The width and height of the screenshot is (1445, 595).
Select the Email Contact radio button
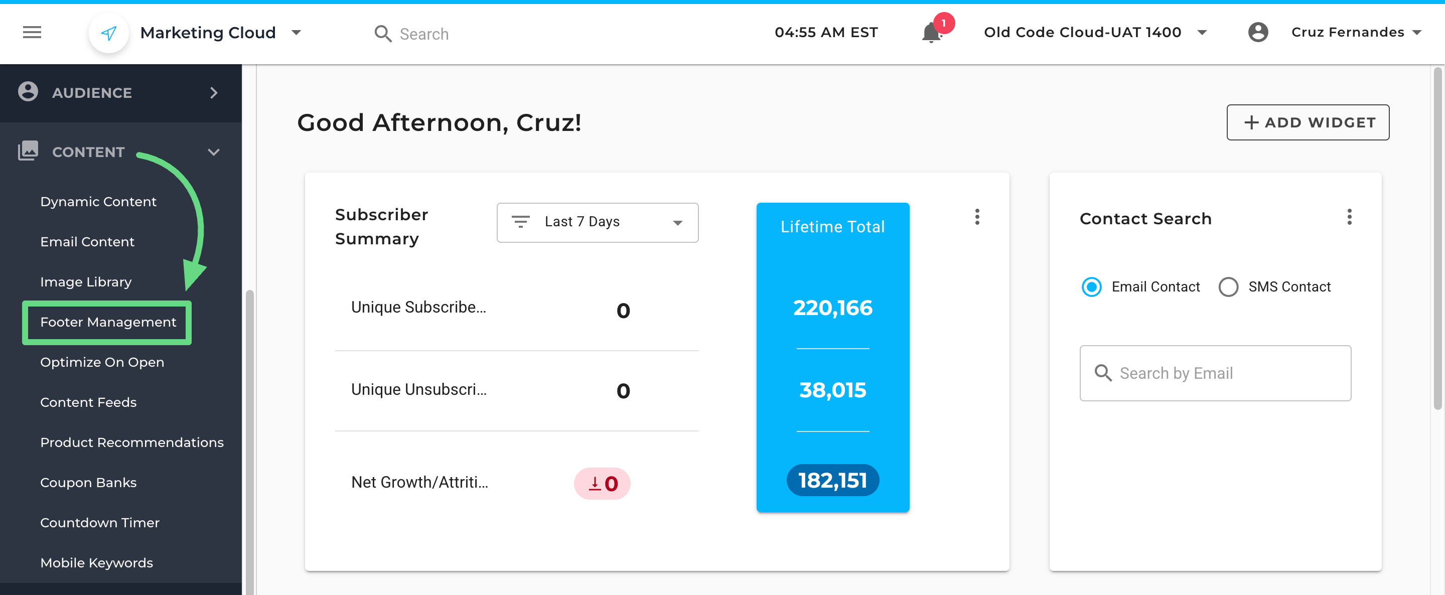tap(1090, 287)
